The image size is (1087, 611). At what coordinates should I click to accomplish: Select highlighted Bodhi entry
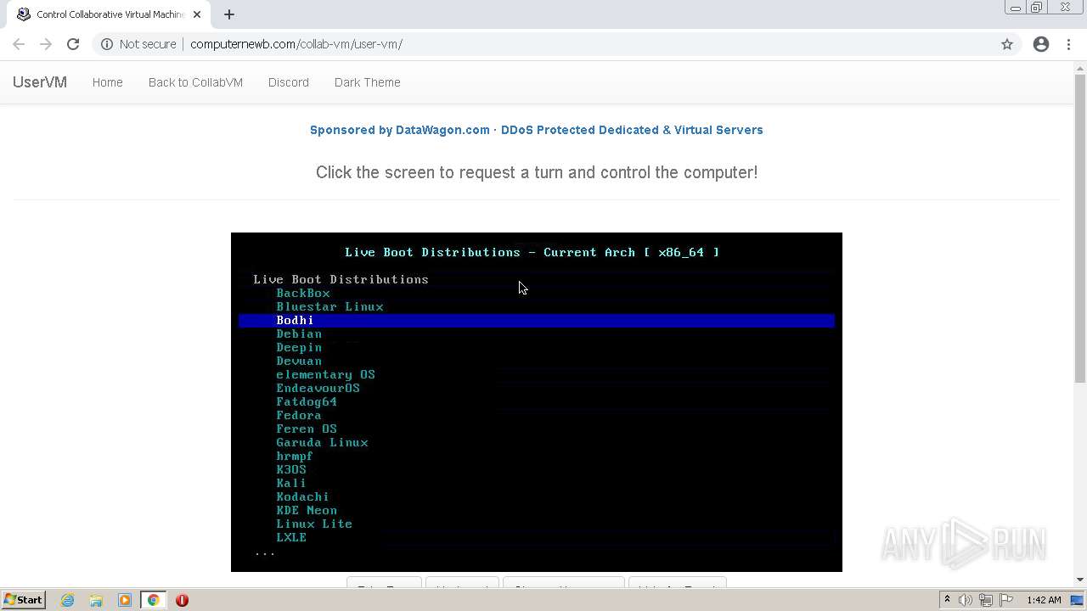(537, 320)
